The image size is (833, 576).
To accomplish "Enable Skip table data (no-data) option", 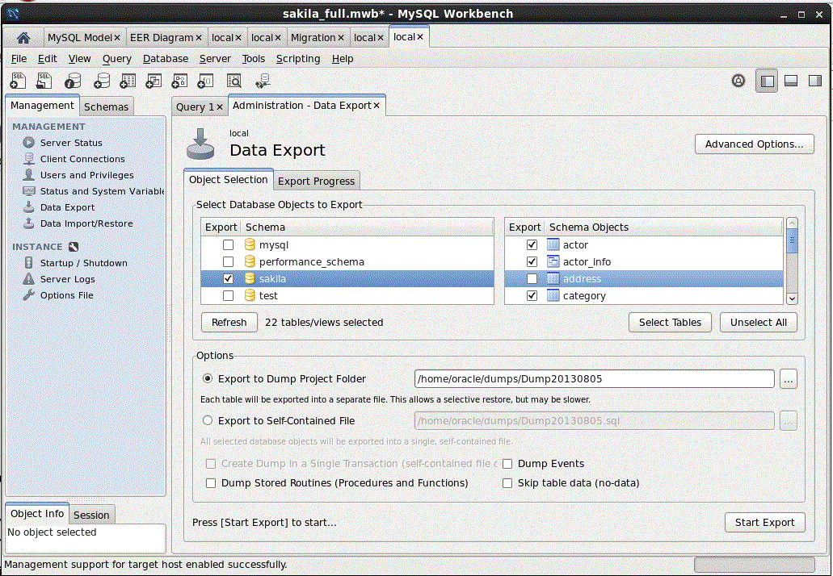I will [x=507, y=483].
